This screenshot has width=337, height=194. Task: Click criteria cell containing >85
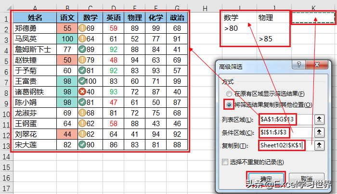coord(274,39)
